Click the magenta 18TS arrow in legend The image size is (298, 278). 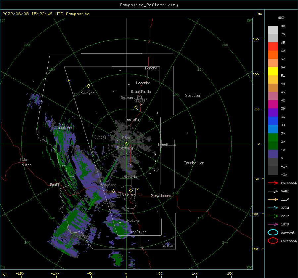pyautogui.click(x=273, y=224)
